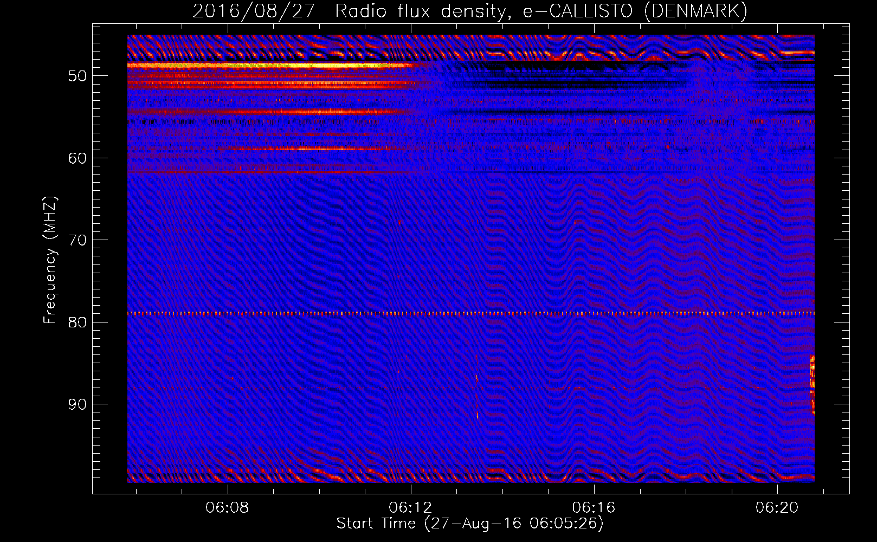This screenshot has width=877, height=542.
Task: Click the 06:12 time tick label
Action: pyautogui.click(x=410, y=507)
